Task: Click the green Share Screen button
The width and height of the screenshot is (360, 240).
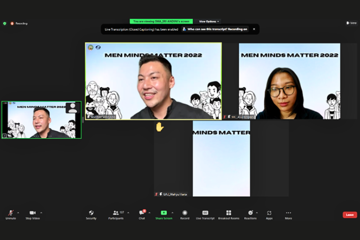Action: [x=164, y=215]
